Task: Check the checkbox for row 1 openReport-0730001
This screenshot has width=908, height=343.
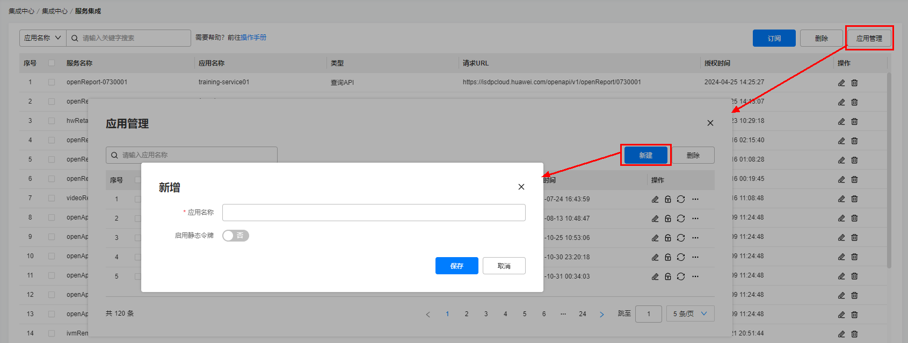Action: click(52, 82)
